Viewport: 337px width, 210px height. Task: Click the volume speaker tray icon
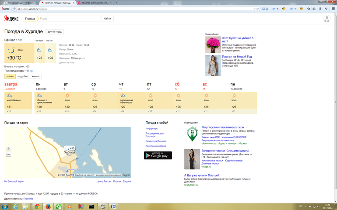pos(318,207)
